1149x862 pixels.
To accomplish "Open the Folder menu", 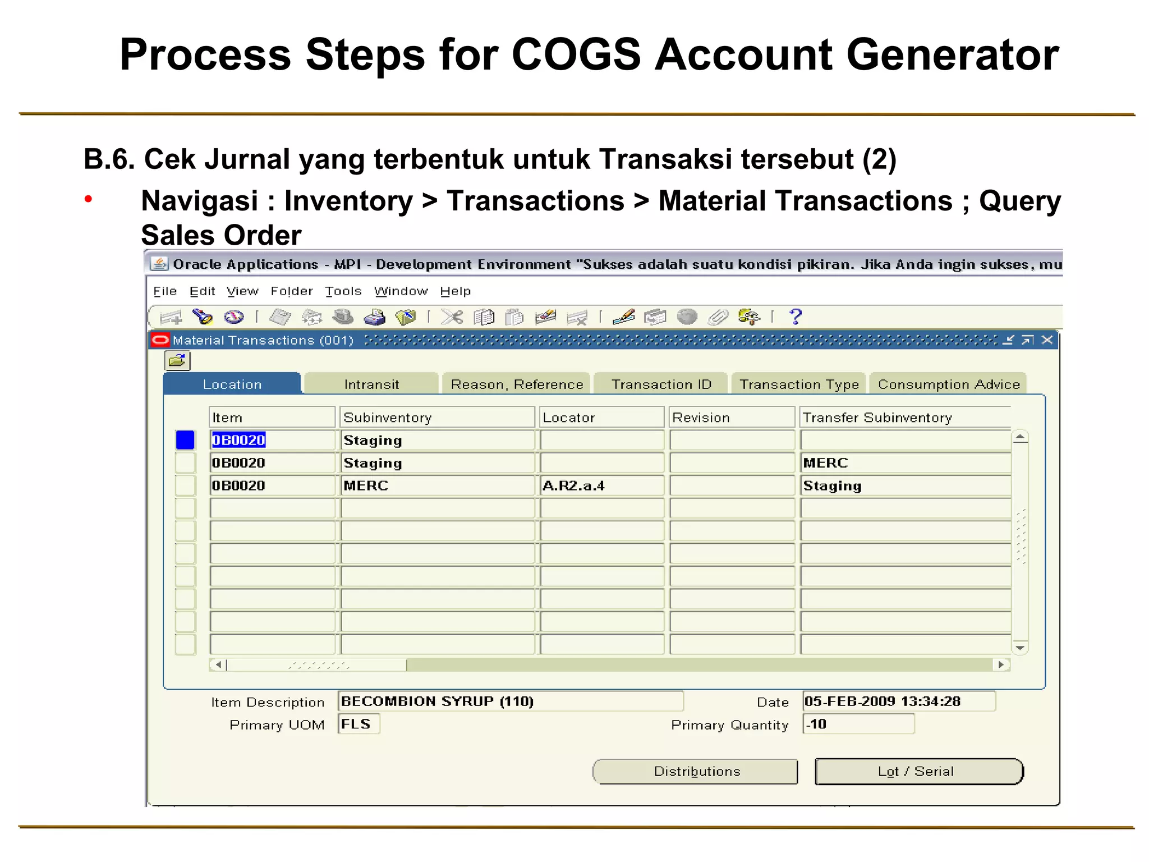I will point(292,291).
